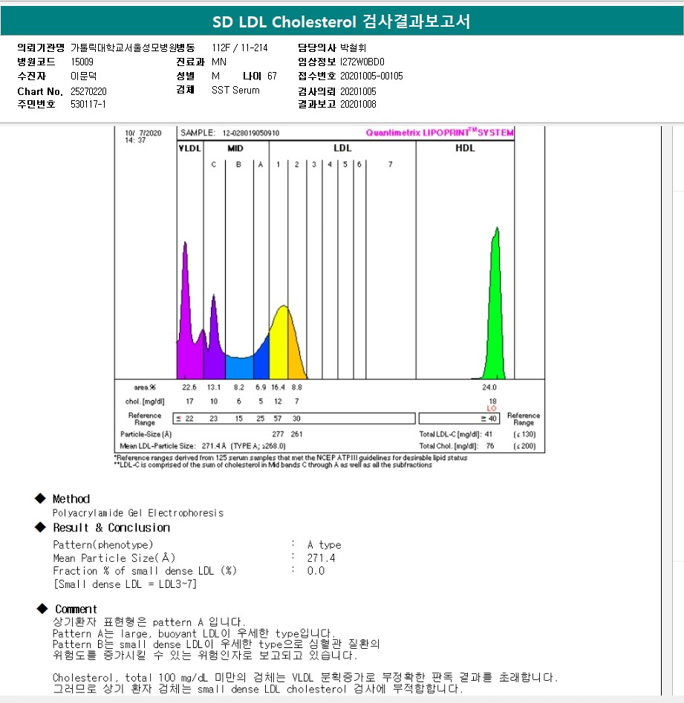The image size is (684, 703).
Task: Select the footnote about NCEP ATPIII guidelines
Action: pos(290,458)
